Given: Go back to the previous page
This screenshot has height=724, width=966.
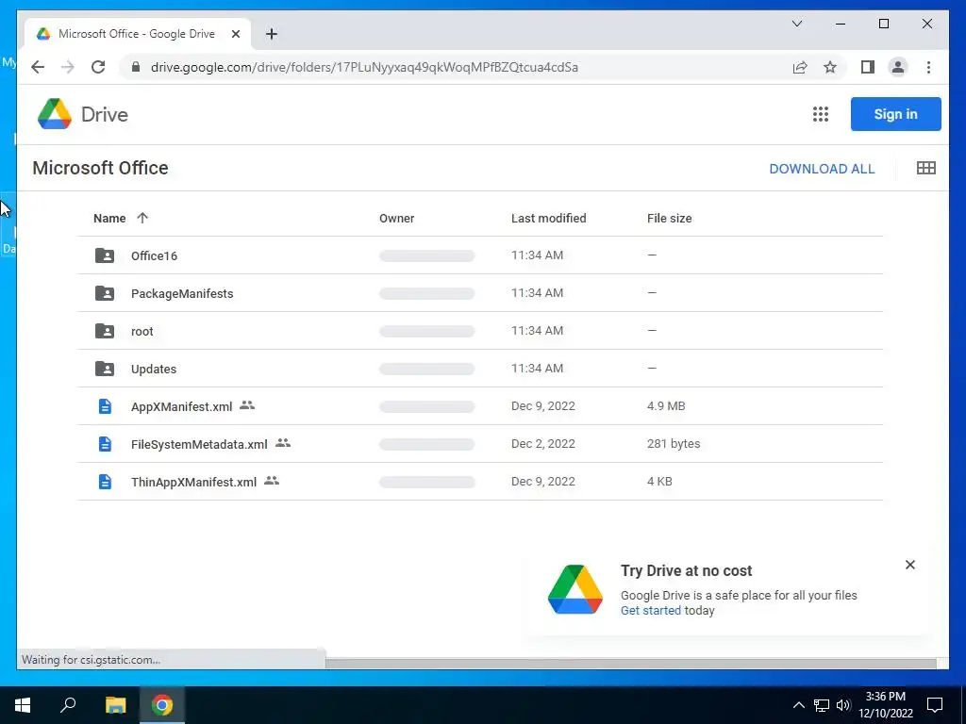Looking at the screenshot, I should coord(38,67).
